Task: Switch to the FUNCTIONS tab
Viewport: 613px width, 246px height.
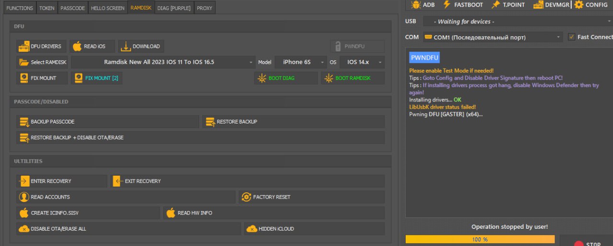Action: (20, 8)
